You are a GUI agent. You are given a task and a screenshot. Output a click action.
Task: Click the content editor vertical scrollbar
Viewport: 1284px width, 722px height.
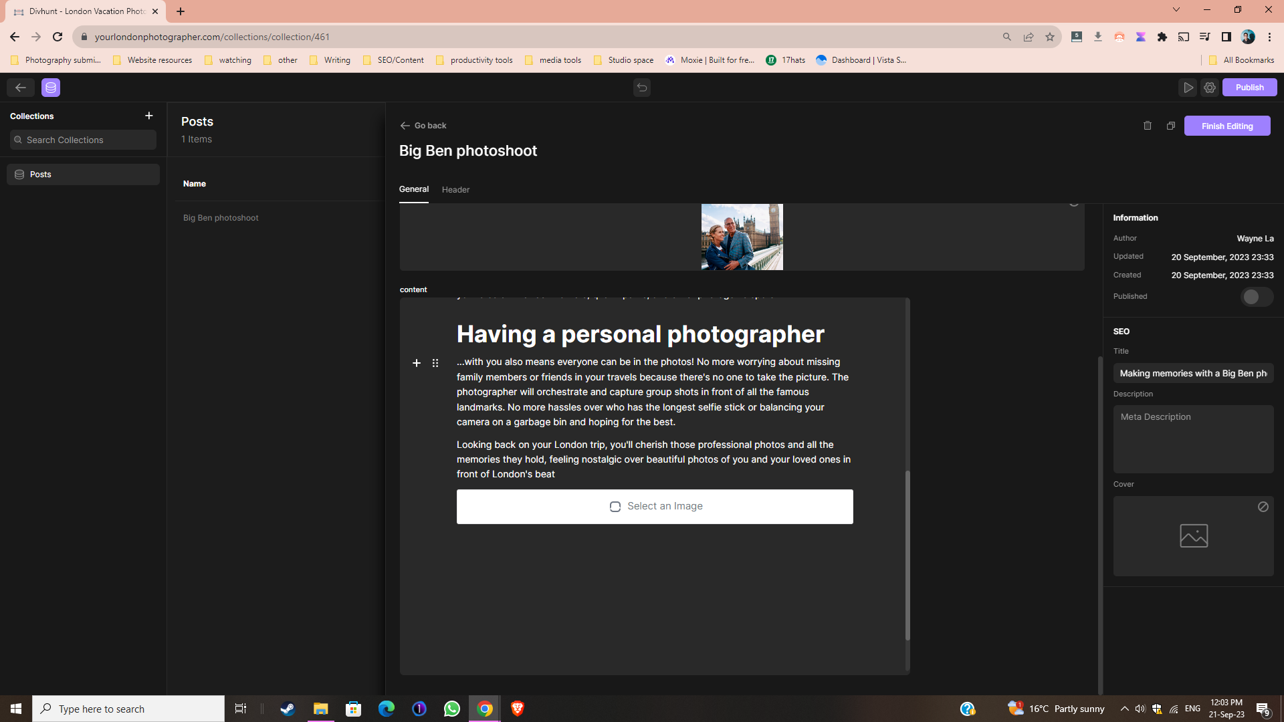click(907, 555)
